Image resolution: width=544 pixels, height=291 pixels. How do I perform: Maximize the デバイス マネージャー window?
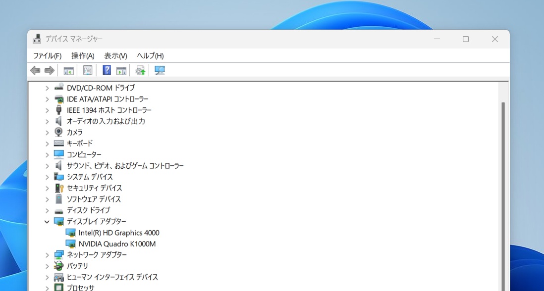(x=466, y=39)
